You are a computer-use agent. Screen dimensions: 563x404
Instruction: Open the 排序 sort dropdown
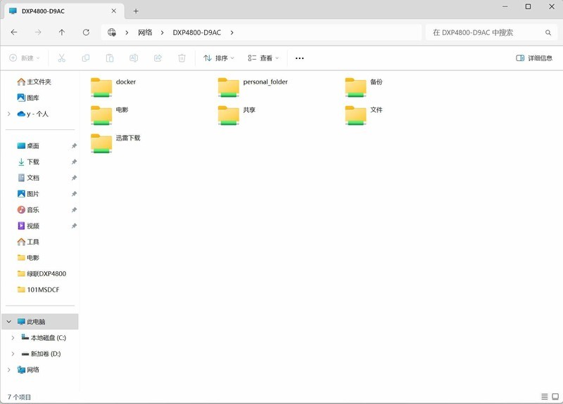[x=219, y=58]
